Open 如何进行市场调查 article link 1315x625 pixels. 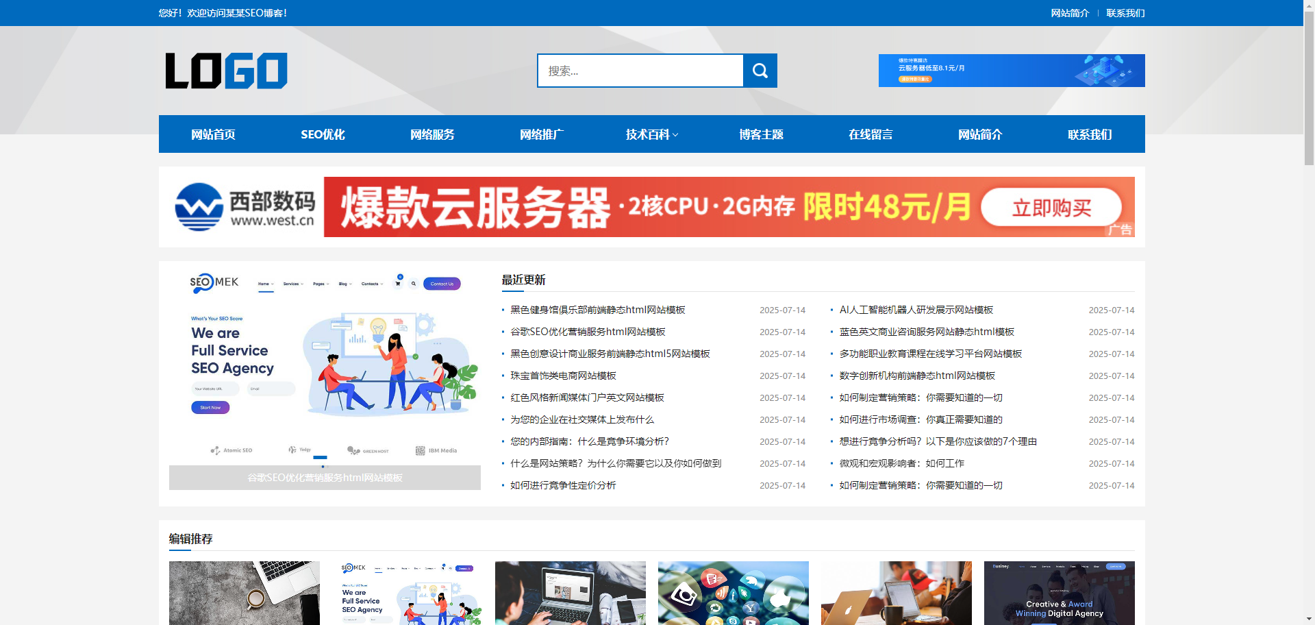pos(921,419)
